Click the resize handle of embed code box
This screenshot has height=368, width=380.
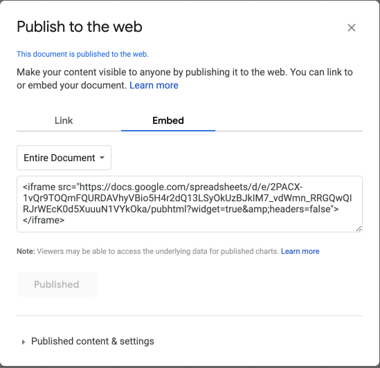[359, 229]
